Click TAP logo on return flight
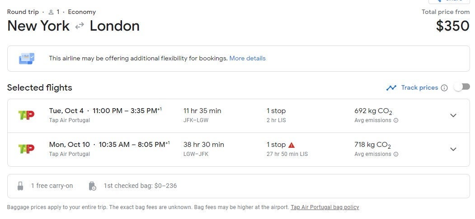The image size is (475, 219). 26,149
